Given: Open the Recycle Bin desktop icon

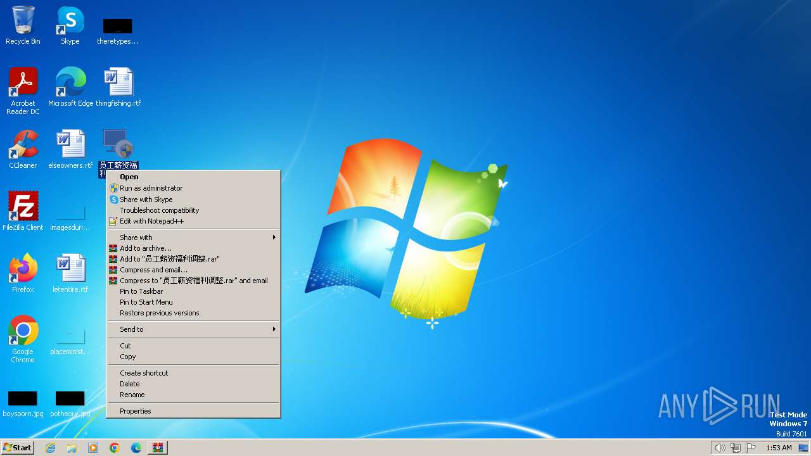Looking at the screenshot, I should point(23,25).
